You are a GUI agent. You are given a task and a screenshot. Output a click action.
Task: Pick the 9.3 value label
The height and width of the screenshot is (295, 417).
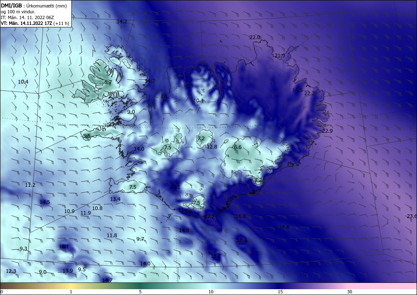[23, 248]
